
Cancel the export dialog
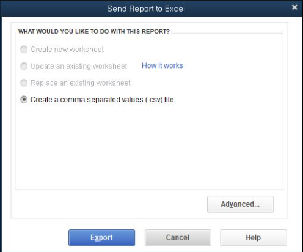coord(178,237)
